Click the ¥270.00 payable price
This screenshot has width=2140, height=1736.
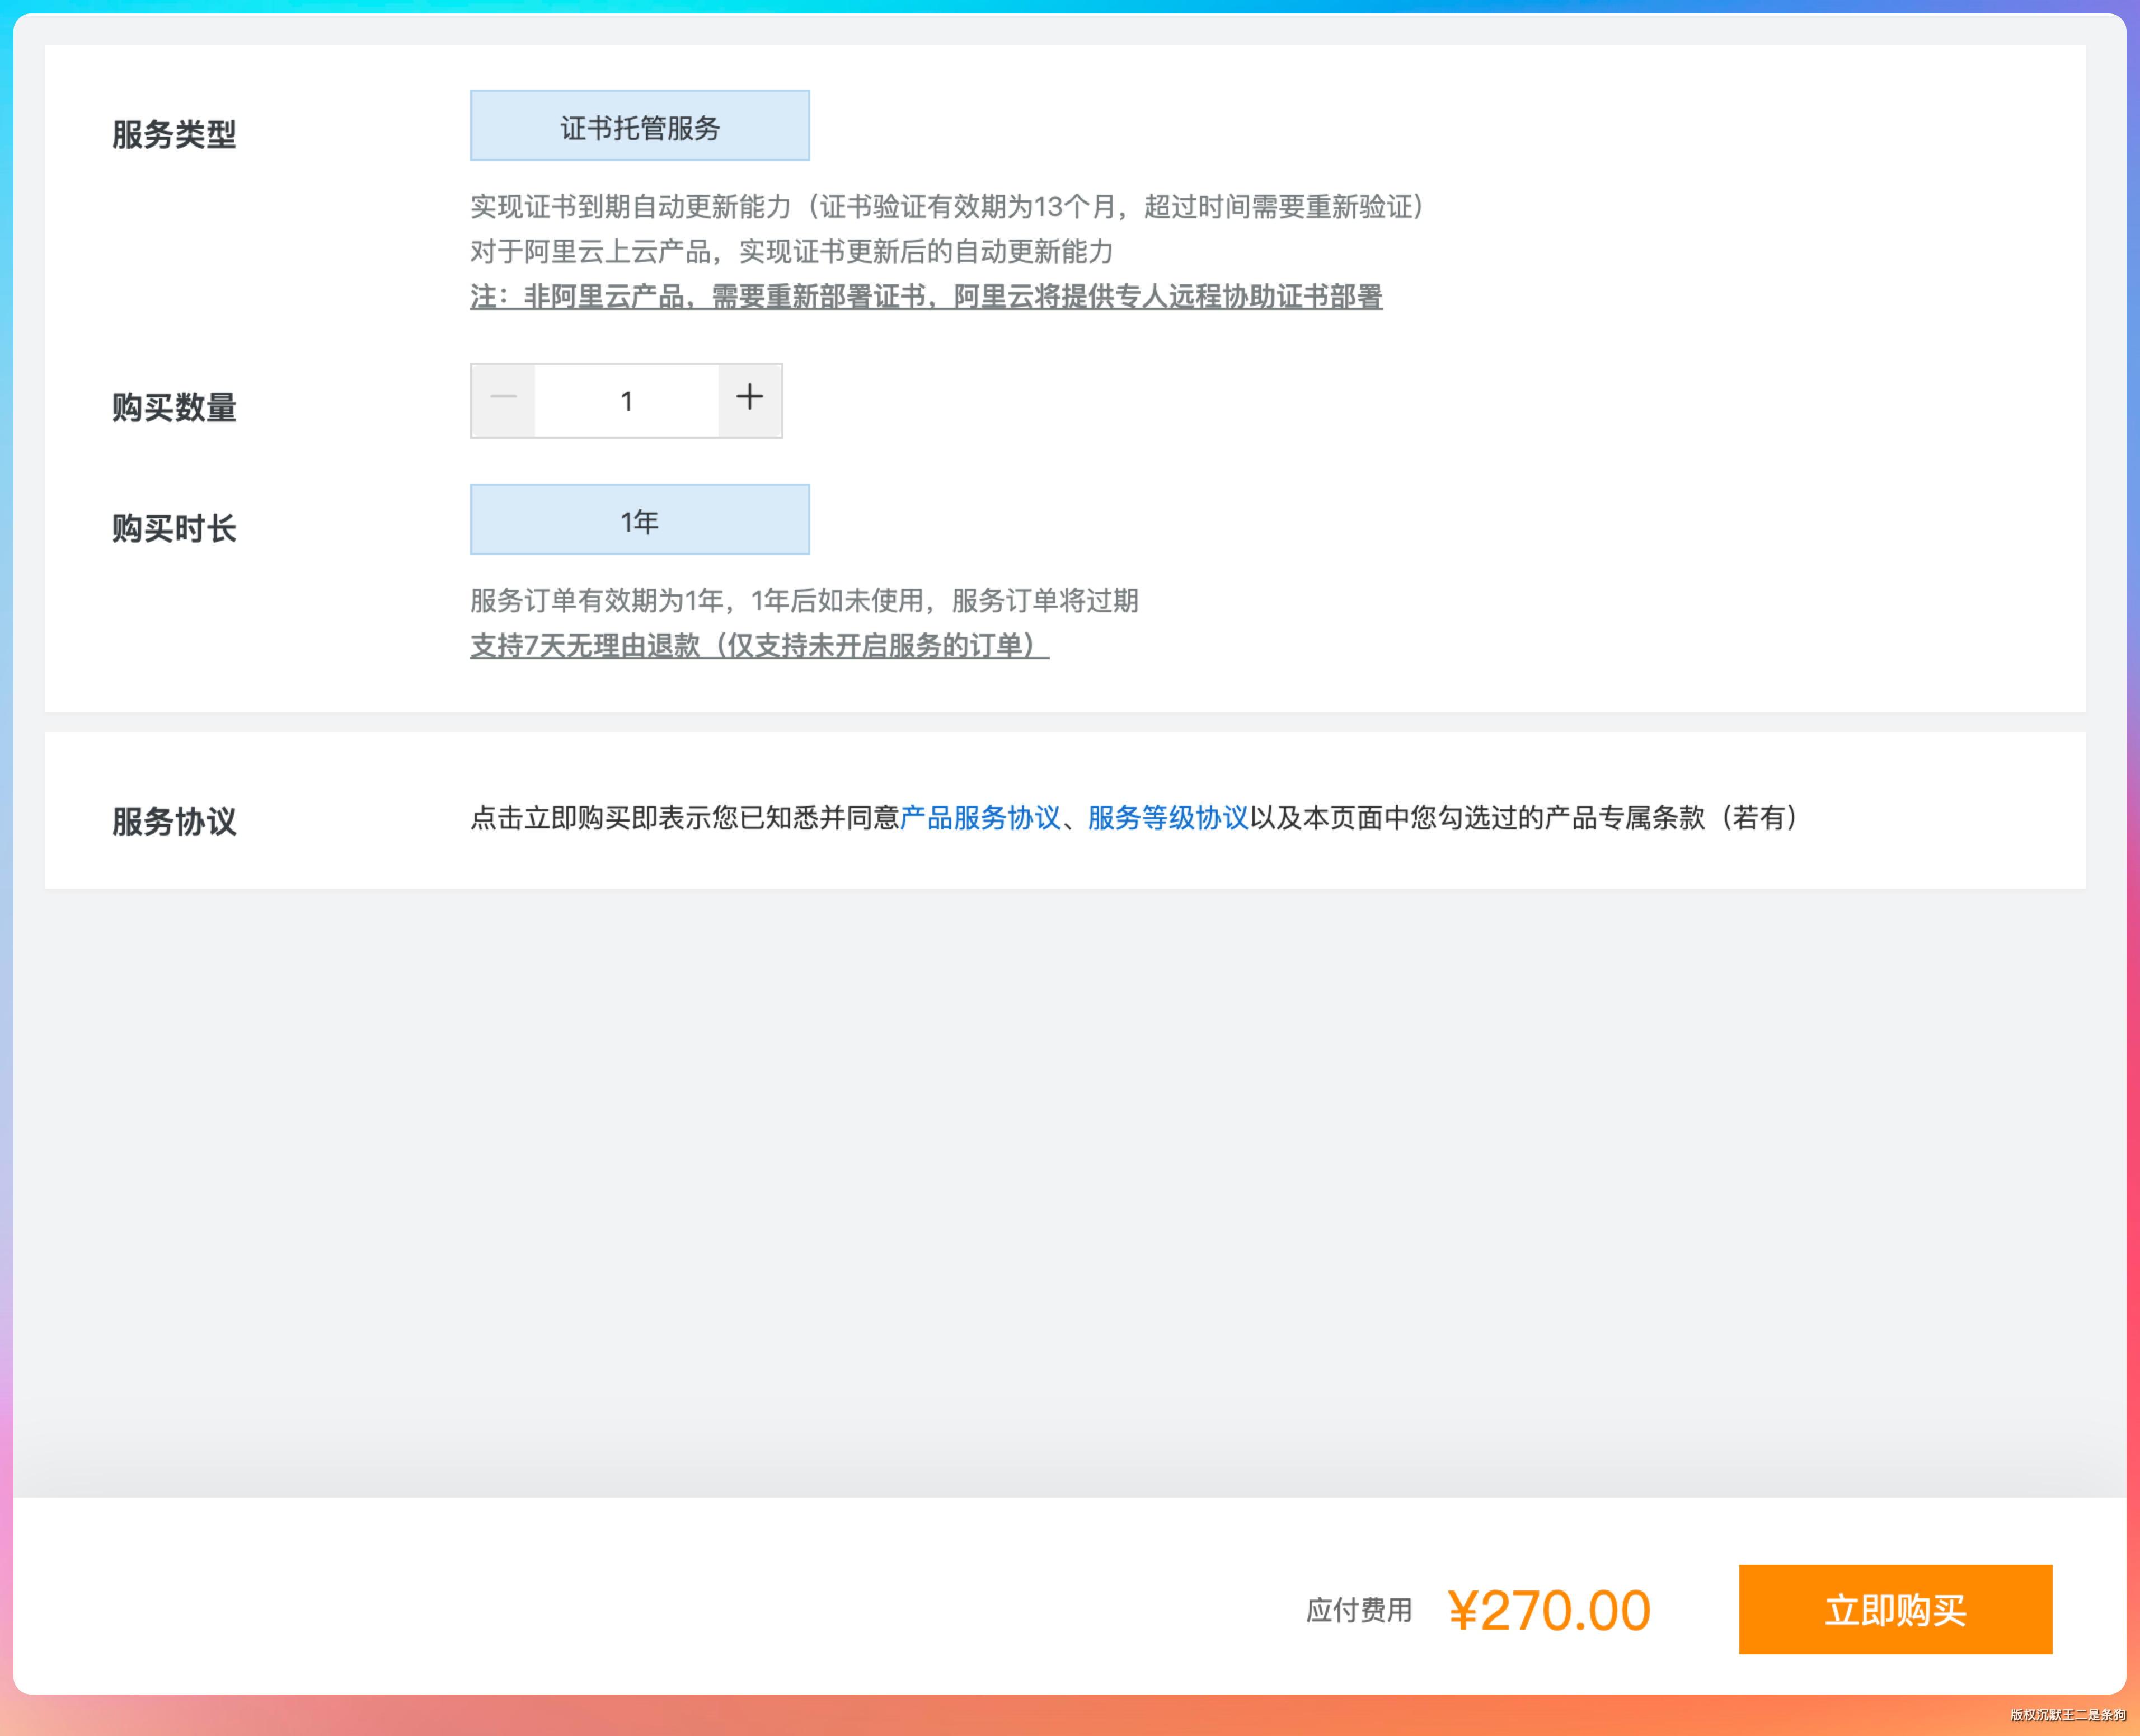tap(1549, 1611)
